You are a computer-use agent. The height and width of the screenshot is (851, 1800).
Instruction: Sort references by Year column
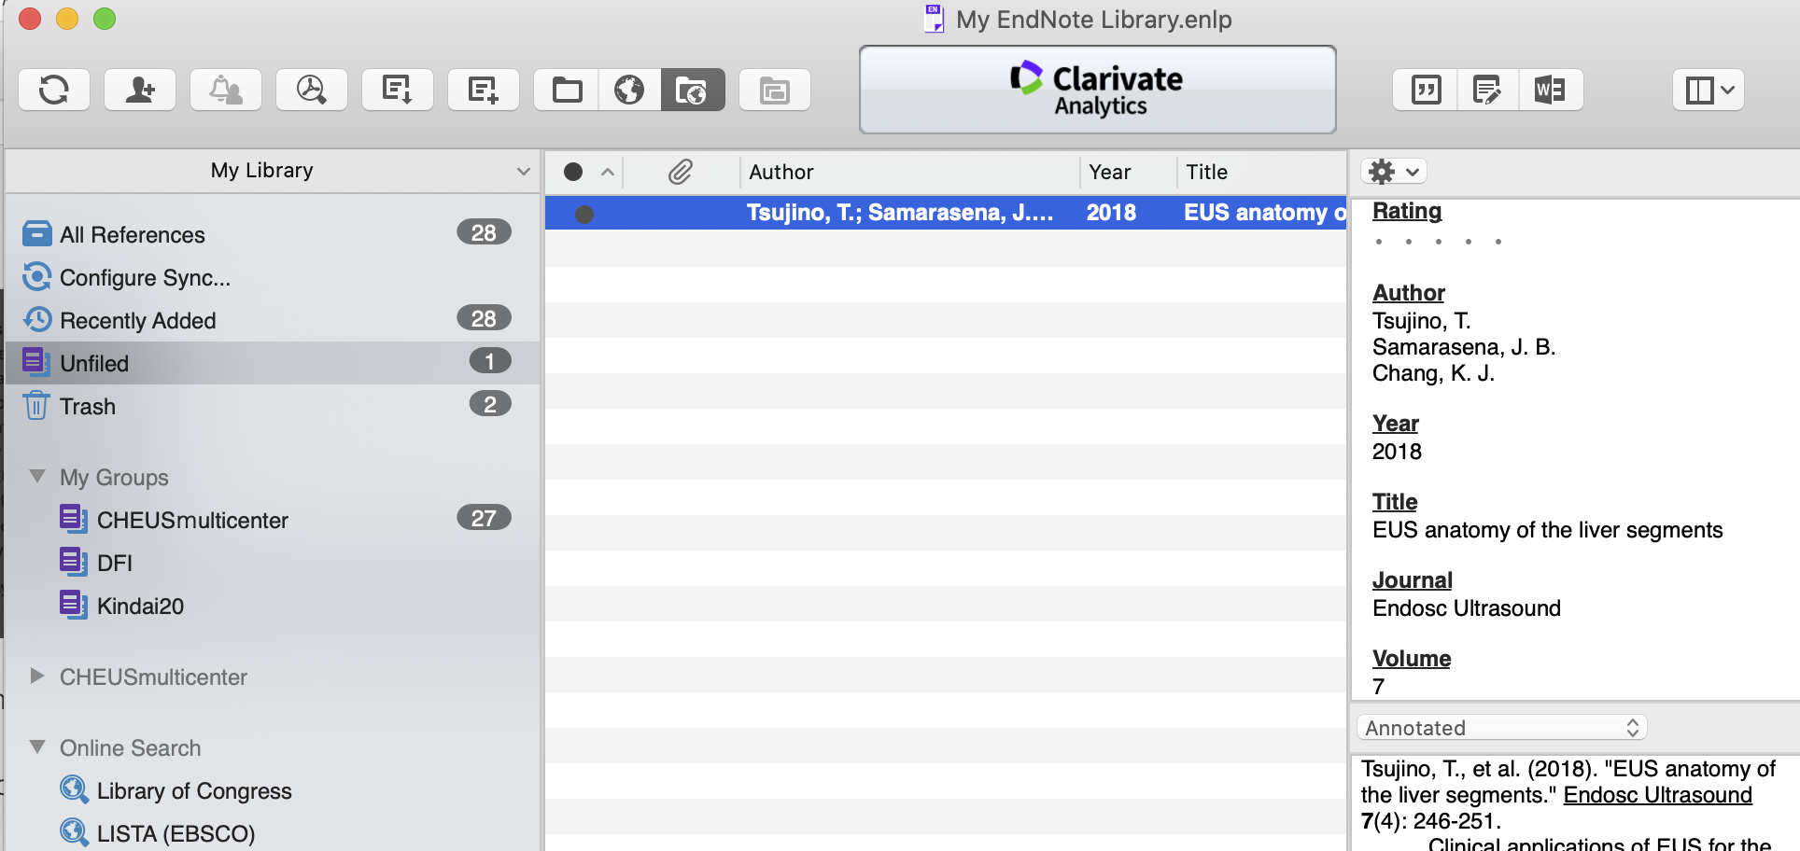1129,172
